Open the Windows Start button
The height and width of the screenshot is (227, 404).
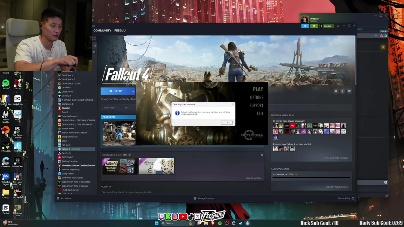[157, 223]
